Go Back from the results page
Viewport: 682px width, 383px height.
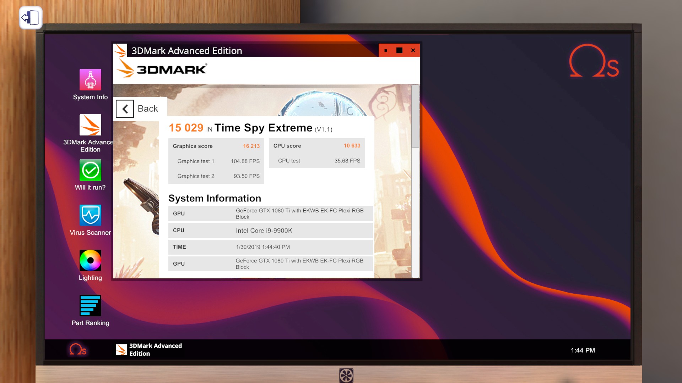[140, 109]
